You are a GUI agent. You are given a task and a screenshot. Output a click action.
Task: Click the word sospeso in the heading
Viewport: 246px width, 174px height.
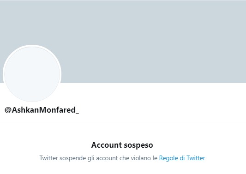coord(138,145)
